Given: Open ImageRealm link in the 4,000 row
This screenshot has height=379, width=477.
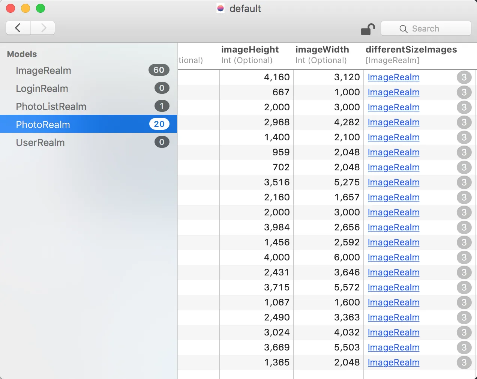Looking at the screenshot, I should 393,257.
